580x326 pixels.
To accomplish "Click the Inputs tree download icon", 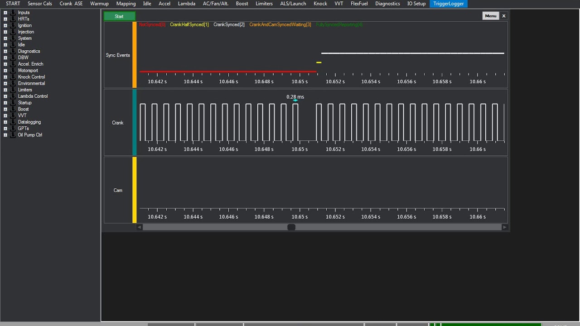I will [12, 13].
